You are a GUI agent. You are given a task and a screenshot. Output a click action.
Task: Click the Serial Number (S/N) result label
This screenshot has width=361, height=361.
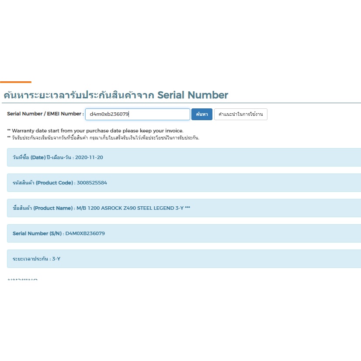coord(38,233)
